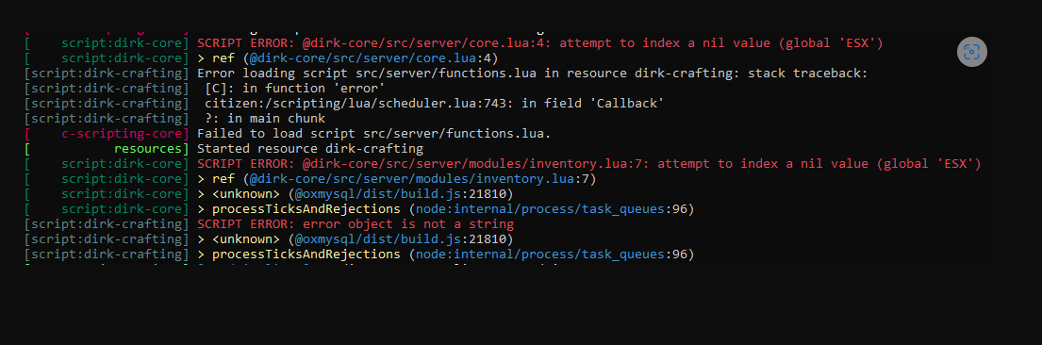This screenshot has width=1042, height=345.
Task: Click the visual search lens icon
Action: click(971, 52)
